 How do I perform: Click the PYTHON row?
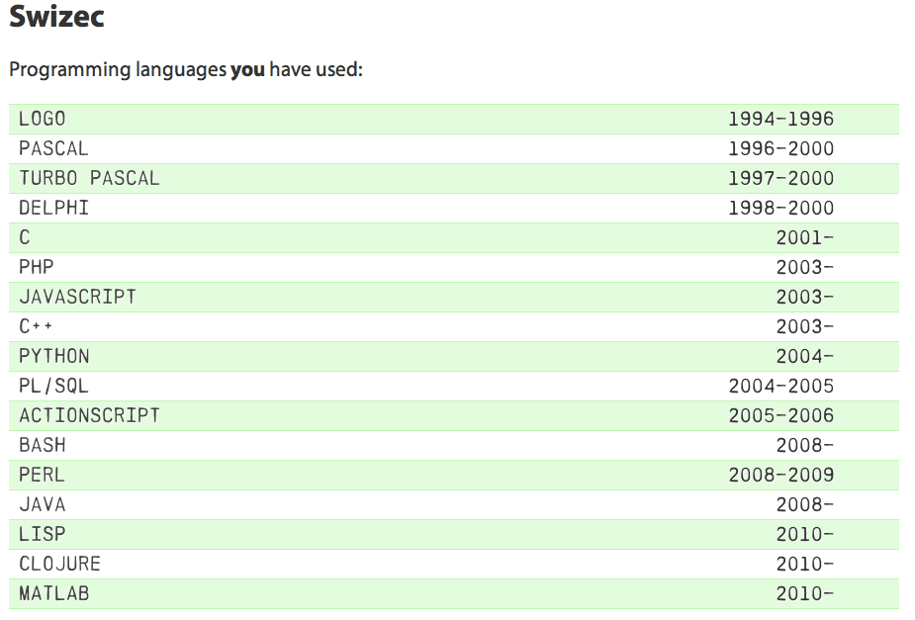coord(454,356)
